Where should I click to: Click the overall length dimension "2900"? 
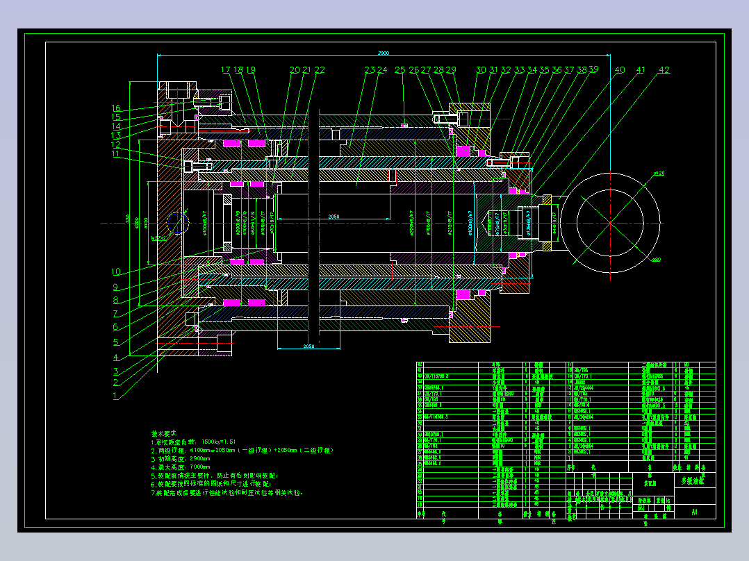coord(384,53)
